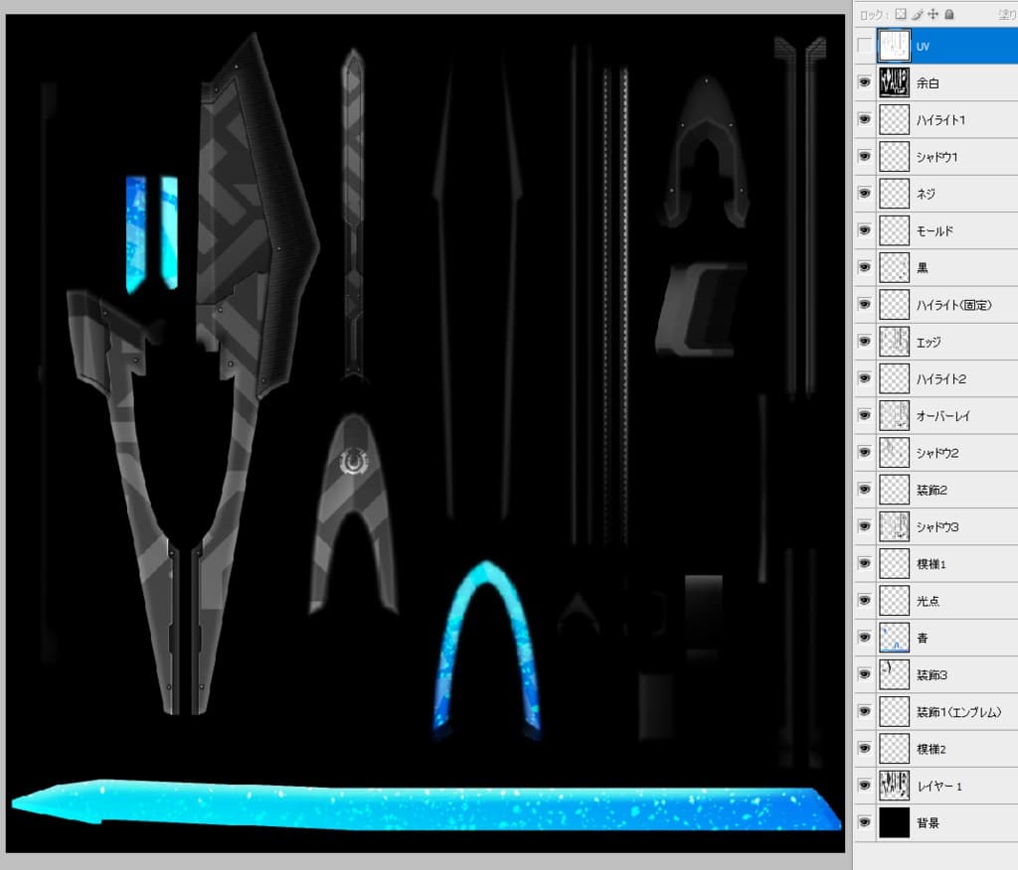Hide the 装飾3 layer eye icon
Screen dimensions: 1018x870
pyautogui.click(x=864, y=674)
